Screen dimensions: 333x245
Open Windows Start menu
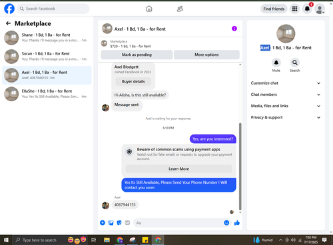pos(6,240)
